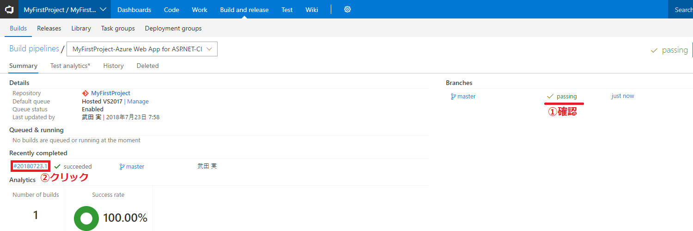Select the Test analytics tab

[70, 66]
